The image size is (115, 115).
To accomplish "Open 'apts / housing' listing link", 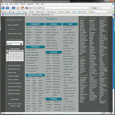I will 51,27.
